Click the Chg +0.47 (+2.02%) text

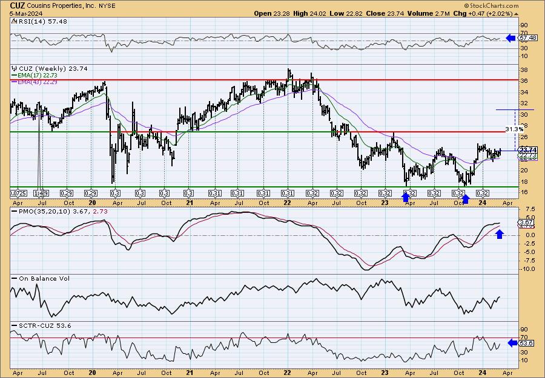click(x=483, y=13)
